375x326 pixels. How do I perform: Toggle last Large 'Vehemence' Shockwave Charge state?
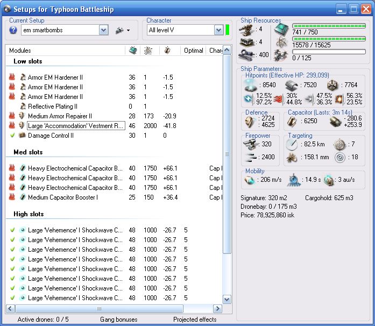(12, 297)
